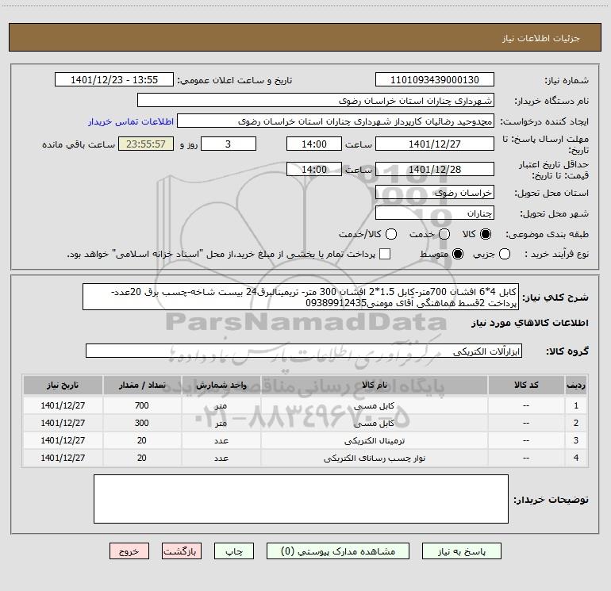The width and height of the screenshot is (611, 591).
Task: Select the کالا/خدمت radio button
Action: coord(391,234)
